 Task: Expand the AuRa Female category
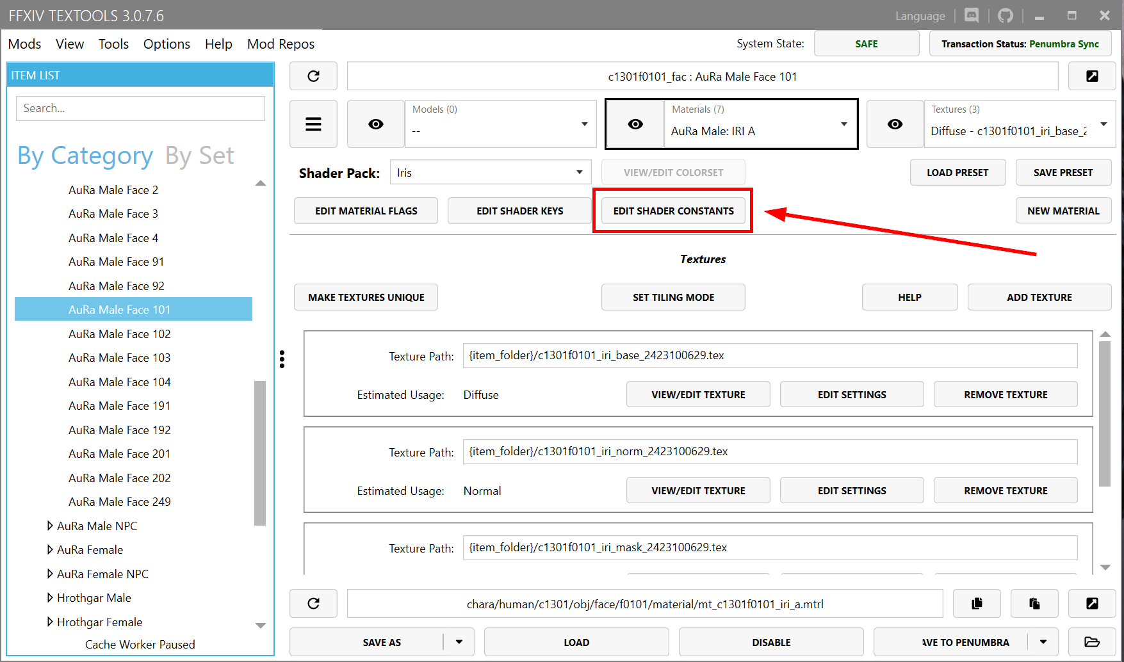[50, 549]
